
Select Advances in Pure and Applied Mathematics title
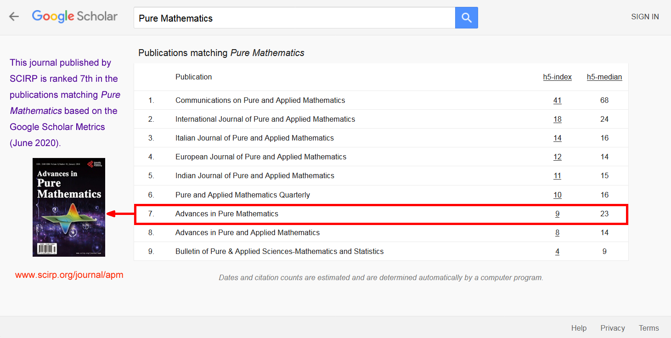coord(248,233)
